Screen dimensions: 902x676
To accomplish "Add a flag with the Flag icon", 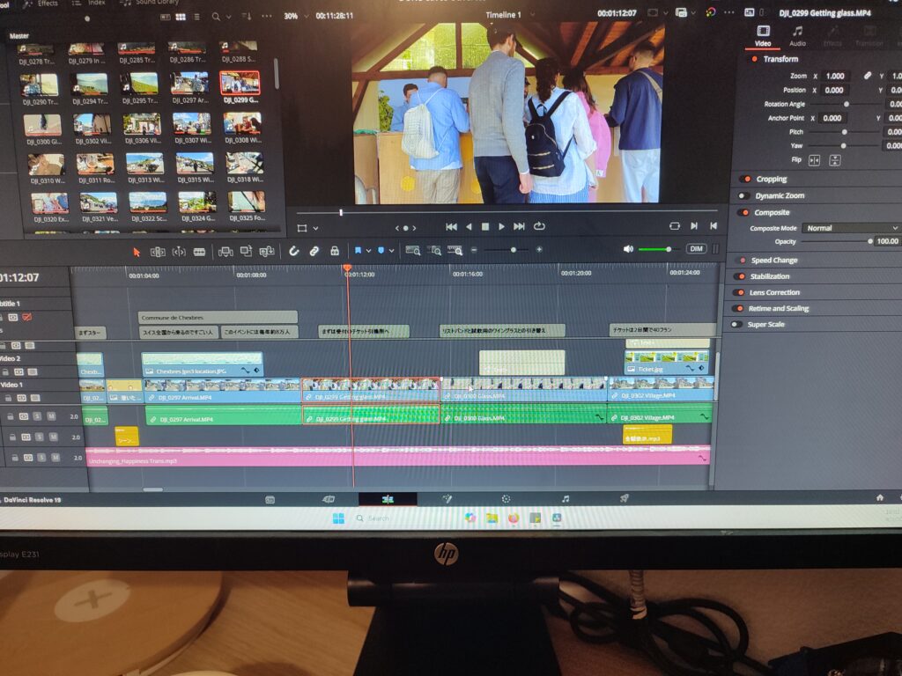I will (x=358, y=251).
